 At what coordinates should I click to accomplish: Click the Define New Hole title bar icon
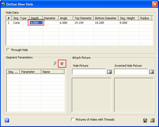(x=3, y=4)
